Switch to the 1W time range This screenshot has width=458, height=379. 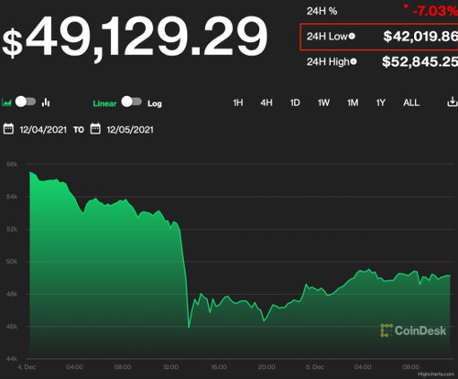pyautogui.click(x=323, y=103)
